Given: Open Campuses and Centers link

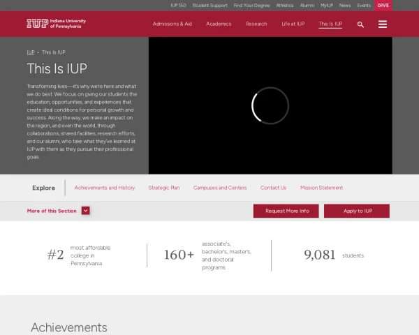Looking at the screenshot, I should coord(220,188).
